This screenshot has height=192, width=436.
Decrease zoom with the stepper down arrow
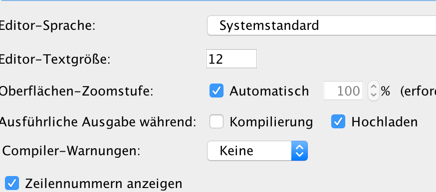[x=374, y=96]
